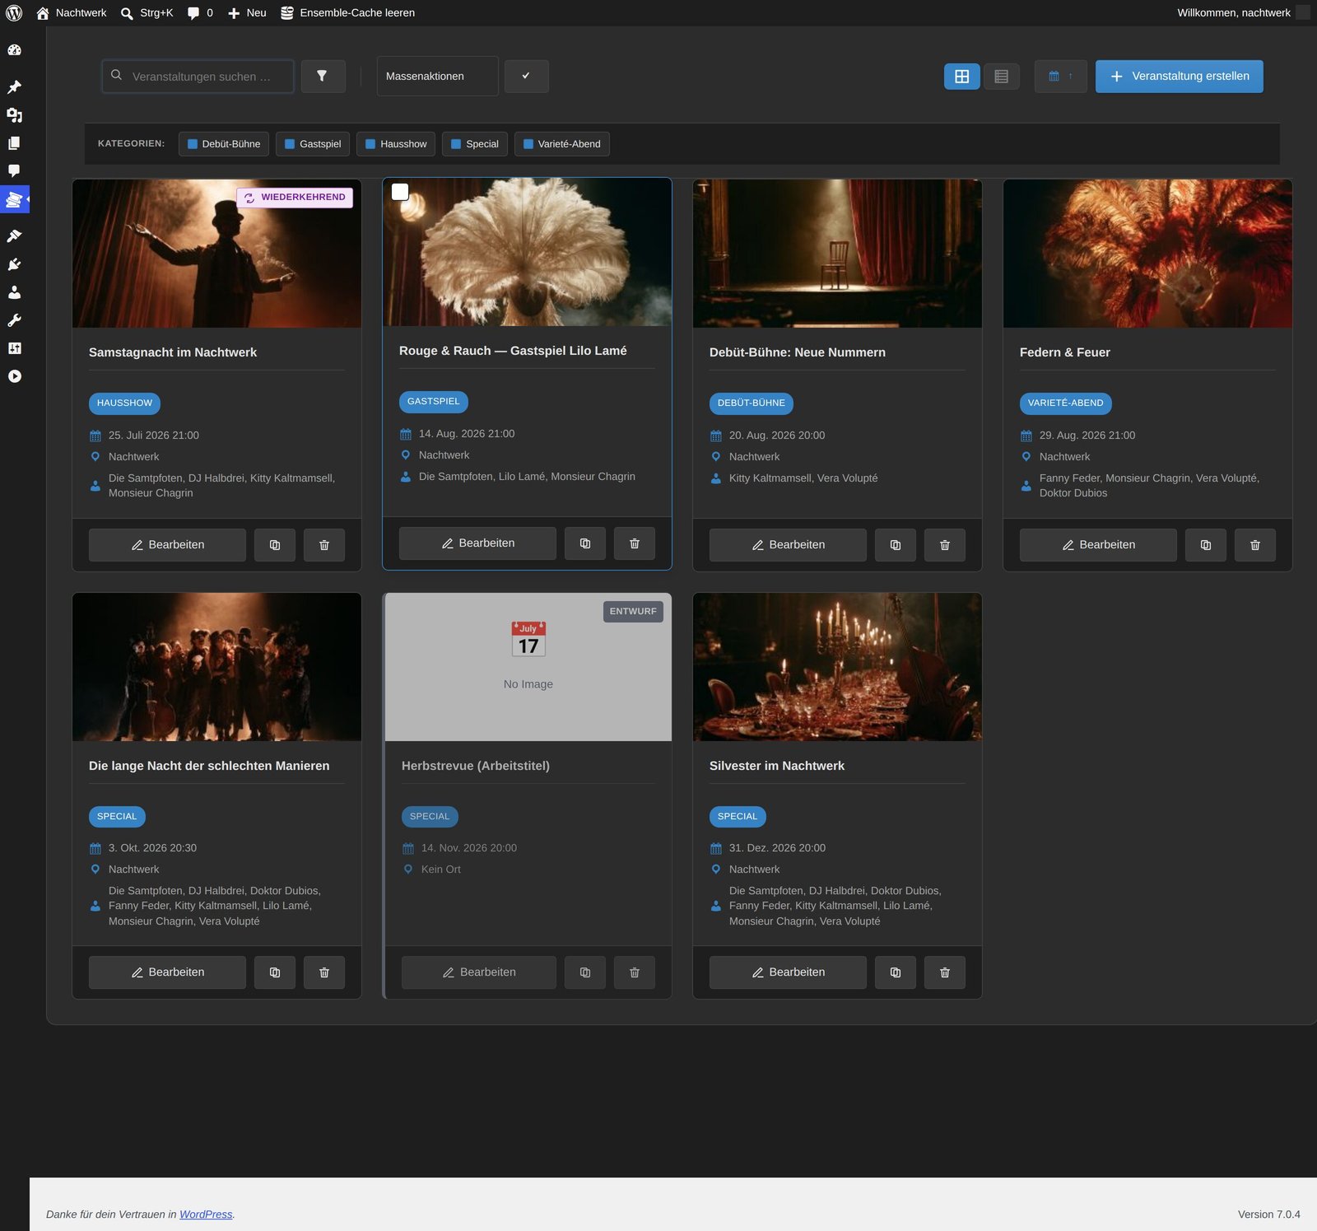Open the Pages sidebar icon
This screenshot has height=1231, width=1317.
pos(14,143)
